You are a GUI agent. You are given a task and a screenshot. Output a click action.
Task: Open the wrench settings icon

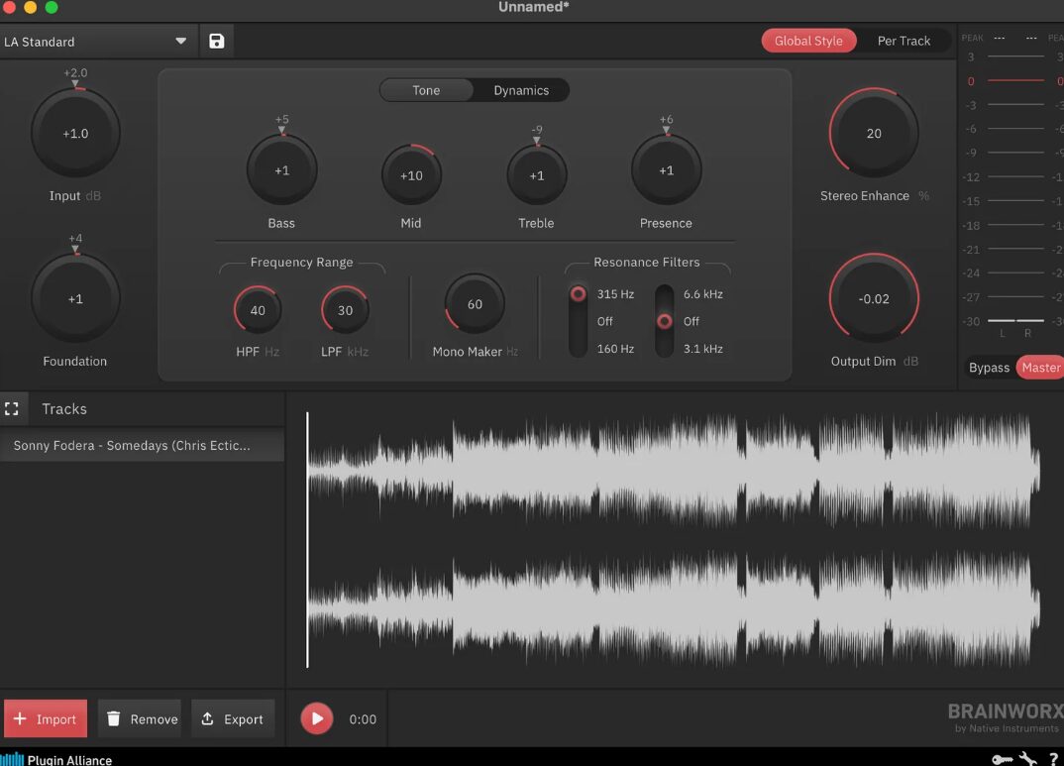(x=1027, y=759)
